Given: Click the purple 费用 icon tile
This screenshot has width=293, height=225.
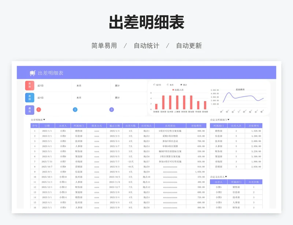Looking at the screenshot, I should pyautogui.click(x=30, y=110).
